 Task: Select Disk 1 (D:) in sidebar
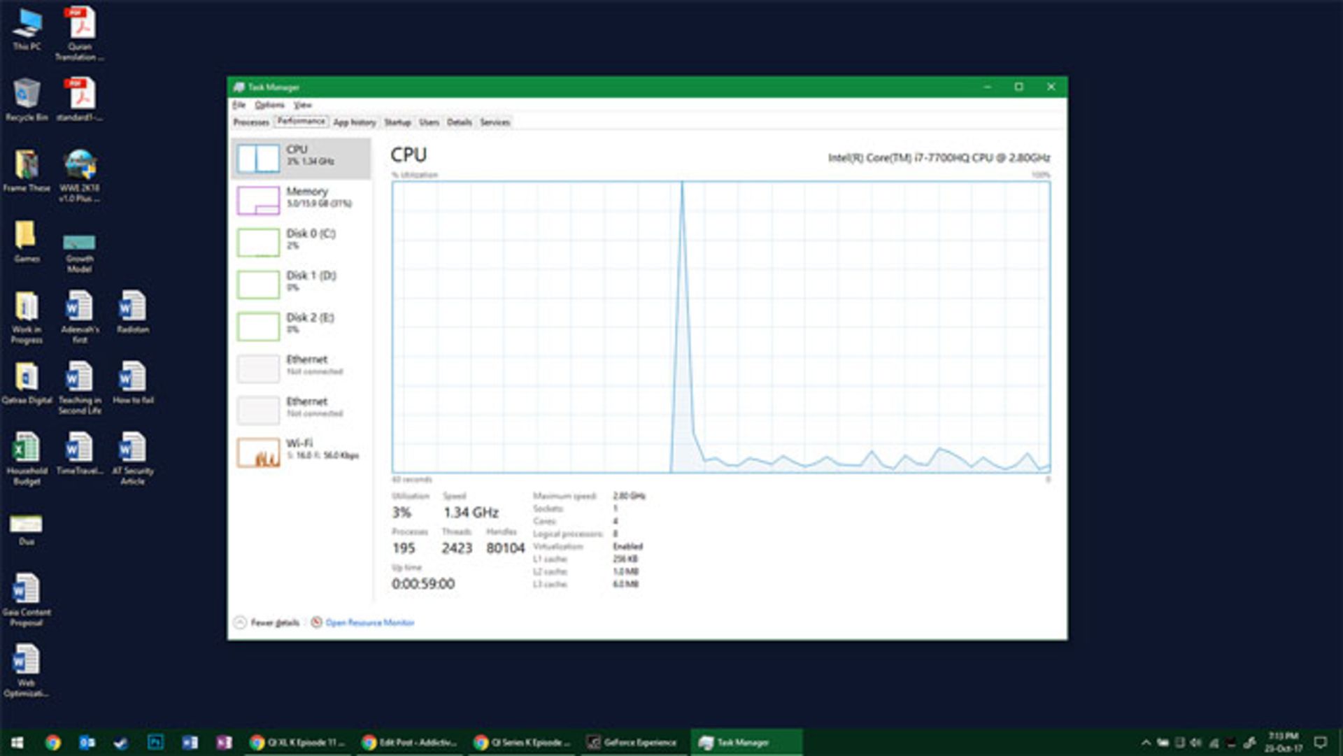(301, 284)
